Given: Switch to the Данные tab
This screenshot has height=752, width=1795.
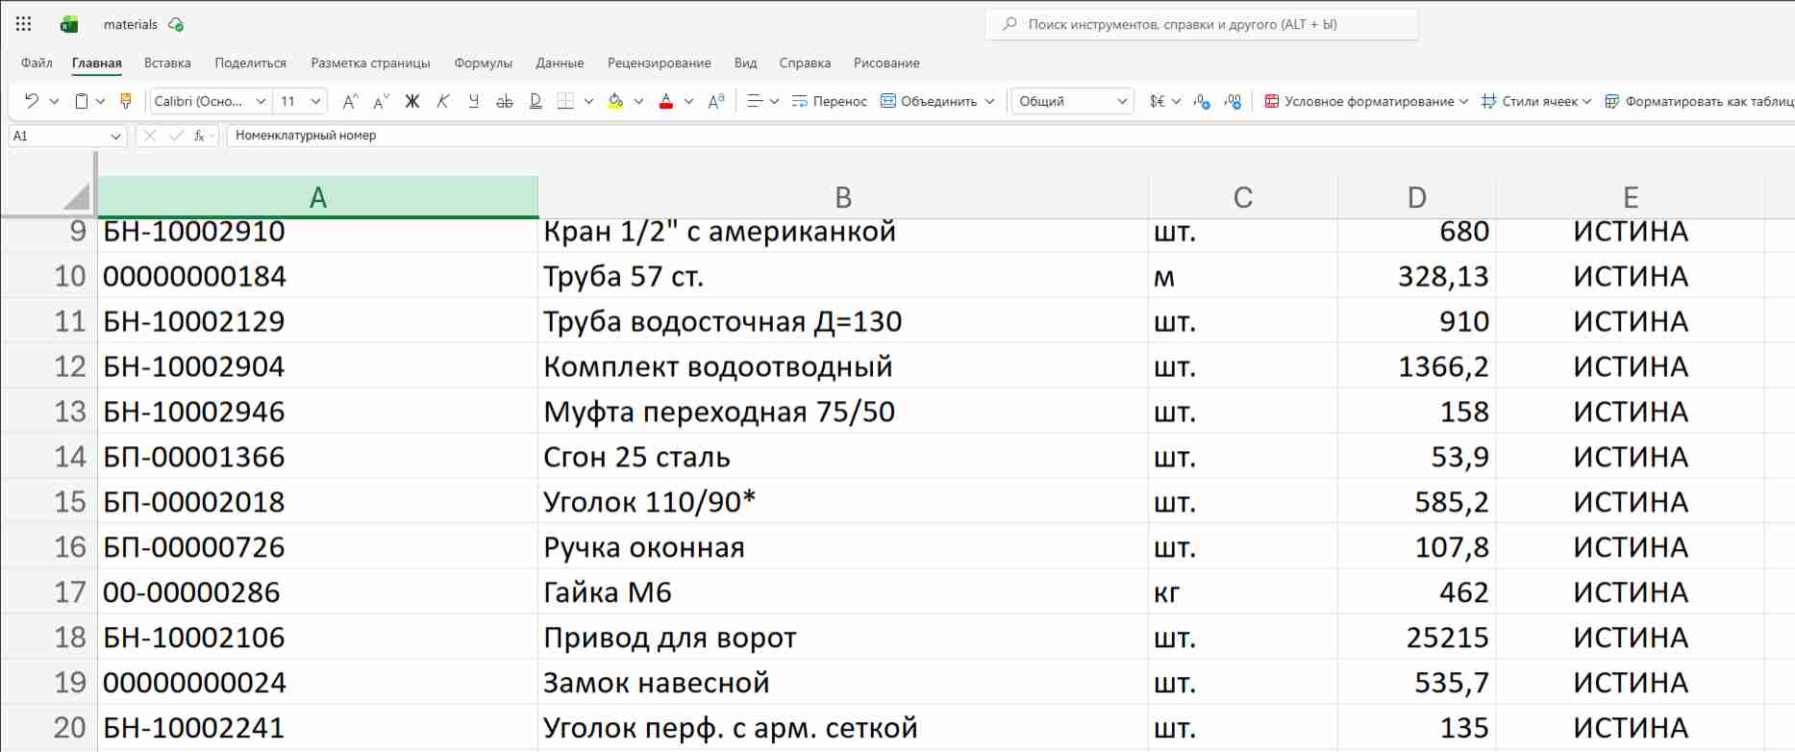Looking at the screenshot, I should click(x=560, y=63).
